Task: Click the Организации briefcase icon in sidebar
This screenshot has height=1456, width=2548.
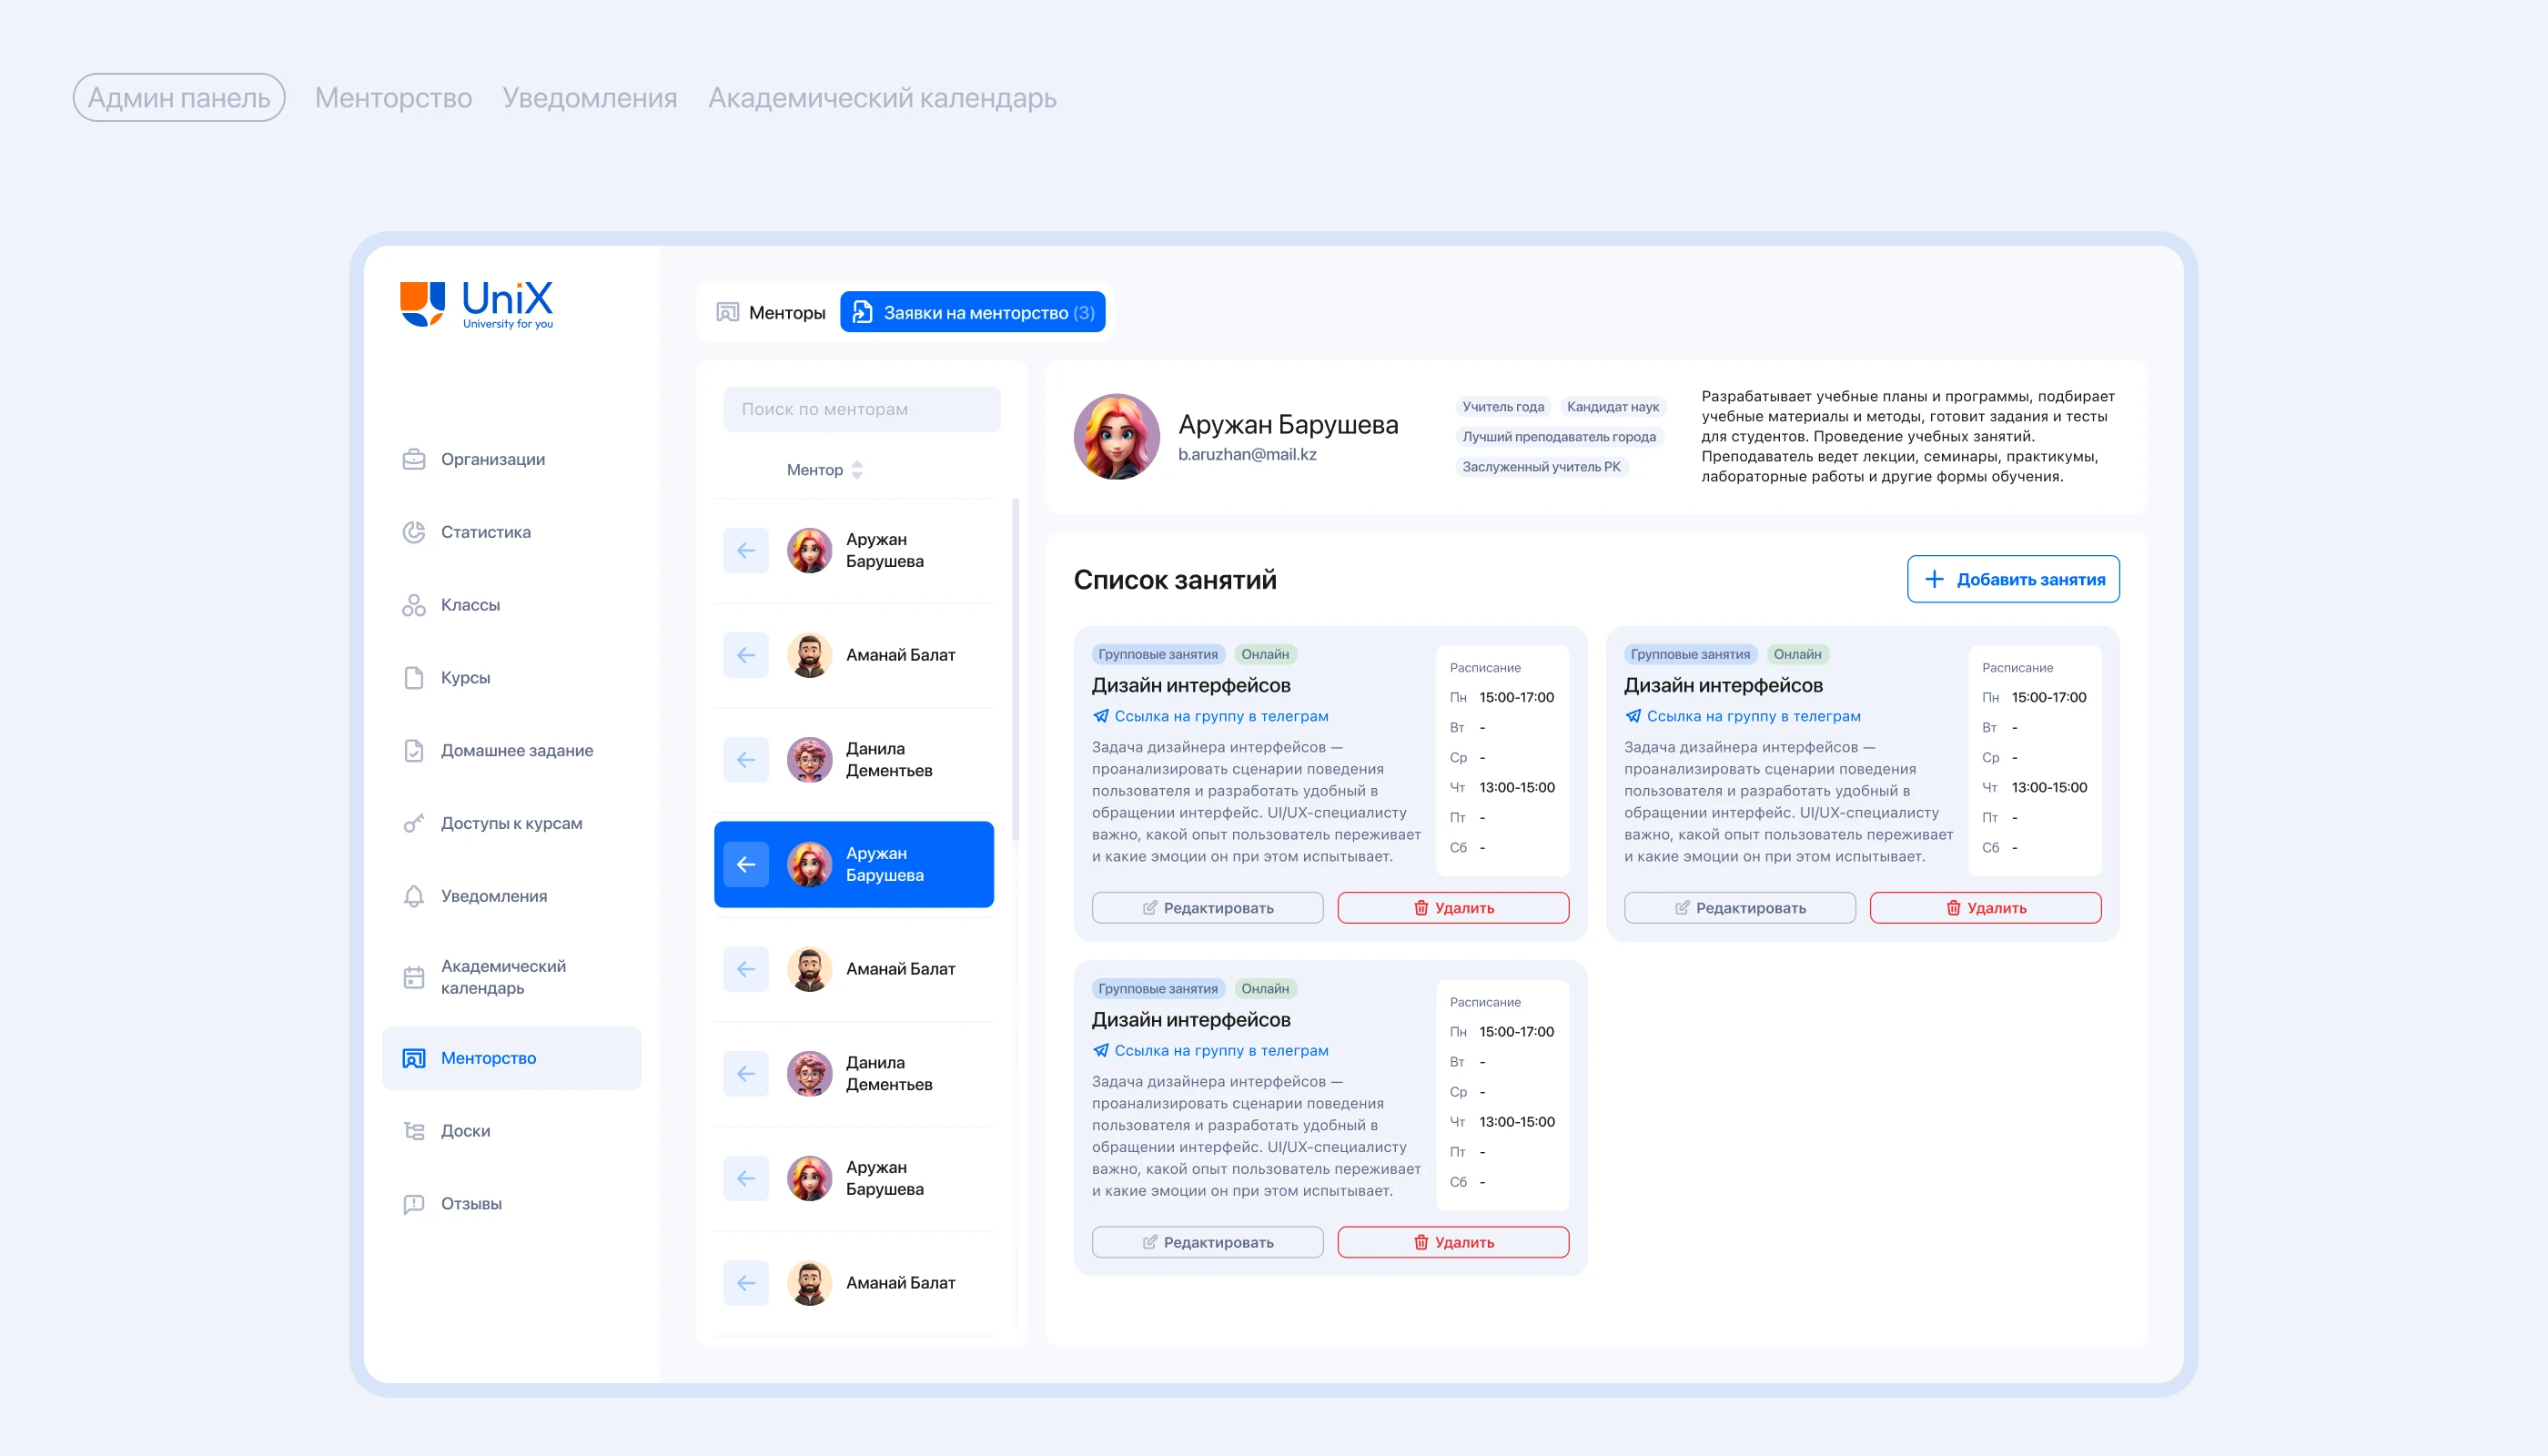Action: [x=413, y=459]
